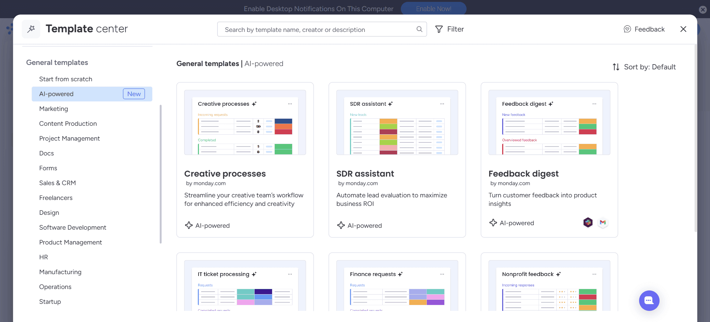Click the search magnifier icon
Viewport: 710px width, 322px height.
point(419,29)
